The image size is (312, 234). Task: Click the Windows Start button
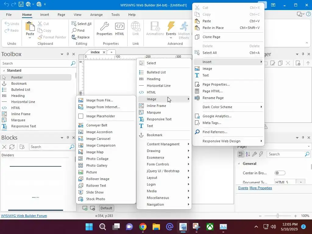point(89,227)
